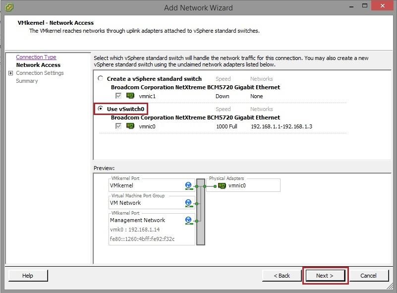Click the fe80::1260:4bff:fe92:f32c IPv6 address
Image resolution: width=397 pixels, height=293 pixels.
pyautogui.click(x=142, y=239)
